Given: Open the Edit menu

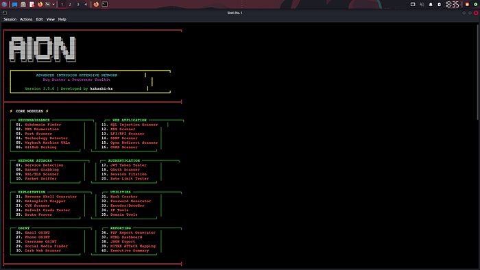Looking at the screenshot, I should (x=39, y=19).
